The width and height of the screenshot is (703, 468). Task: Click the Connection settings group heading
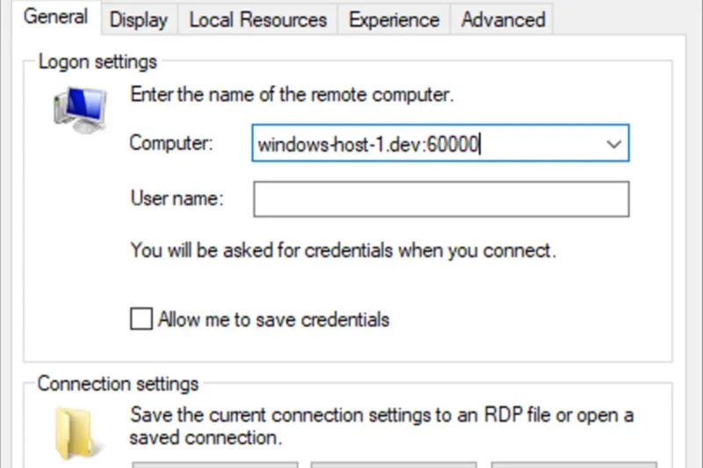click(x=118, y=385)
